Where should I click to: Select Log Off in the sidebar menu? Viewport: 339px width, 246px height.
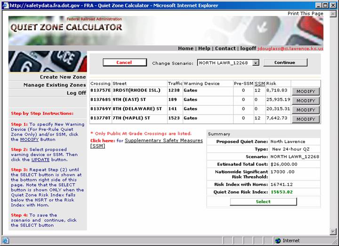pos(76,93)
